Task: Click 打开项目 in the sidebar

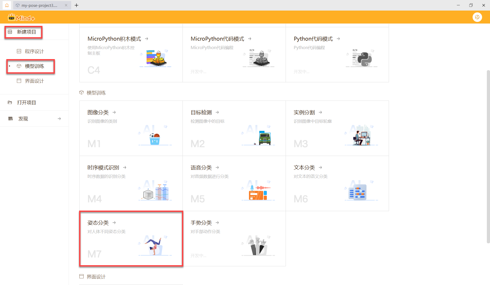Action: click(x=26, y=103)
